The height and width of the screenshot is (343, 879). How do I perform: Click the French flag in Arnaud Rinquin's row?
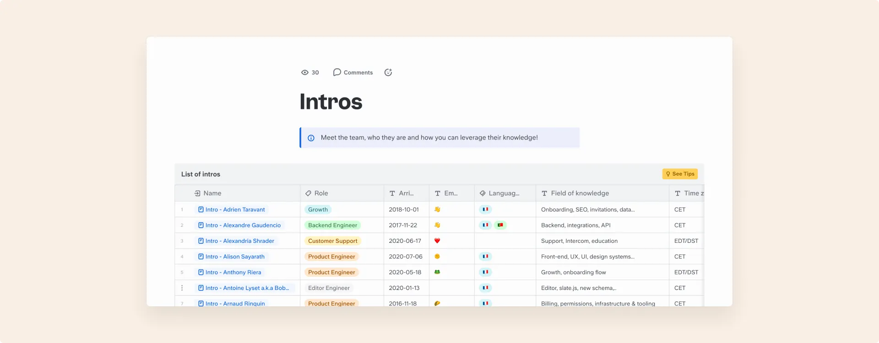click(x=485, y=303)
